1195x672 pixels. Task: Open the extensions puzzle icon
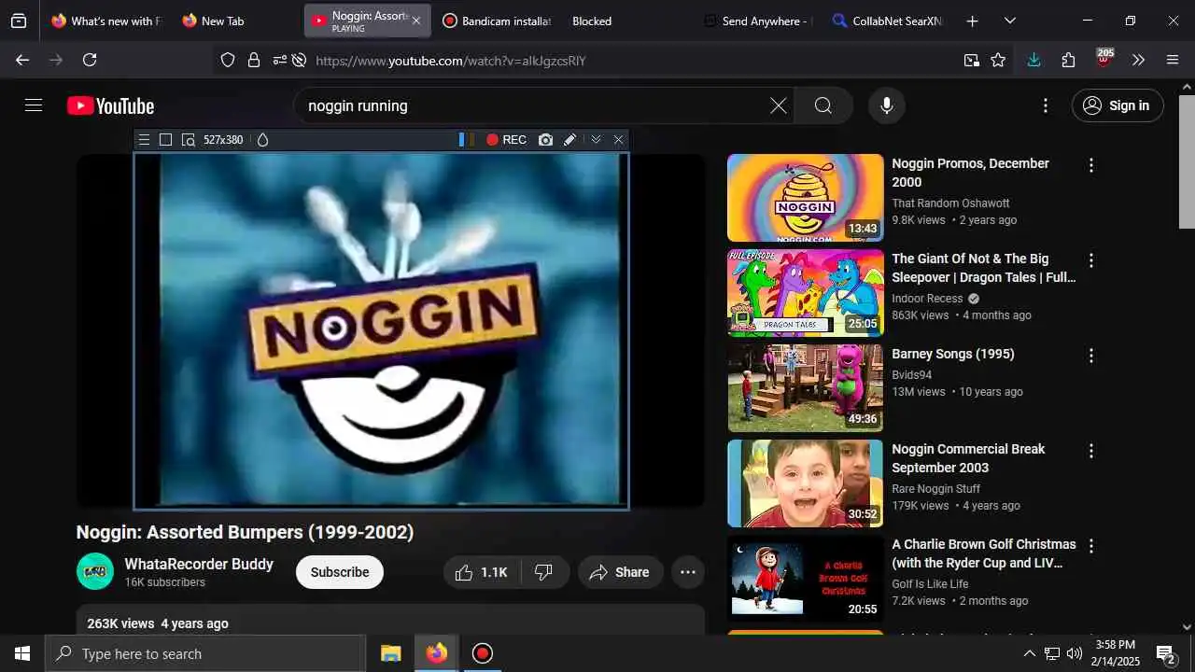1069,60
